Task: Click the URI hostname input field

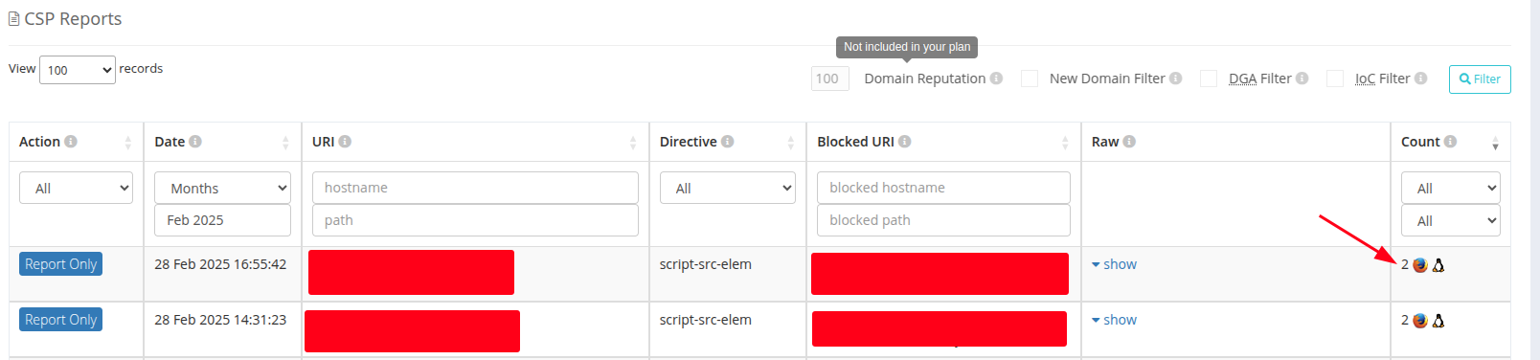Action: [x=475, y=188]
